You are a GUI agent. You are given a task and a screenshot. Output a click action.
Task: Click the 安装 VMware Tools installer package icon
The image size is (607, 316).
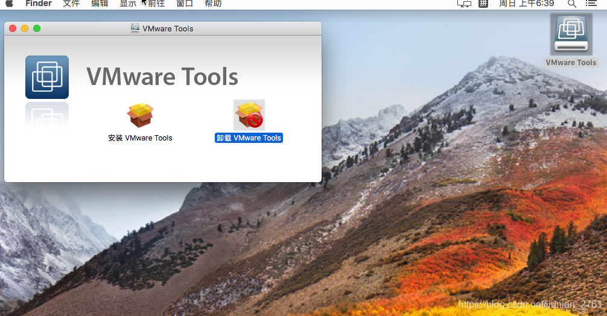[x=140, y=115]
